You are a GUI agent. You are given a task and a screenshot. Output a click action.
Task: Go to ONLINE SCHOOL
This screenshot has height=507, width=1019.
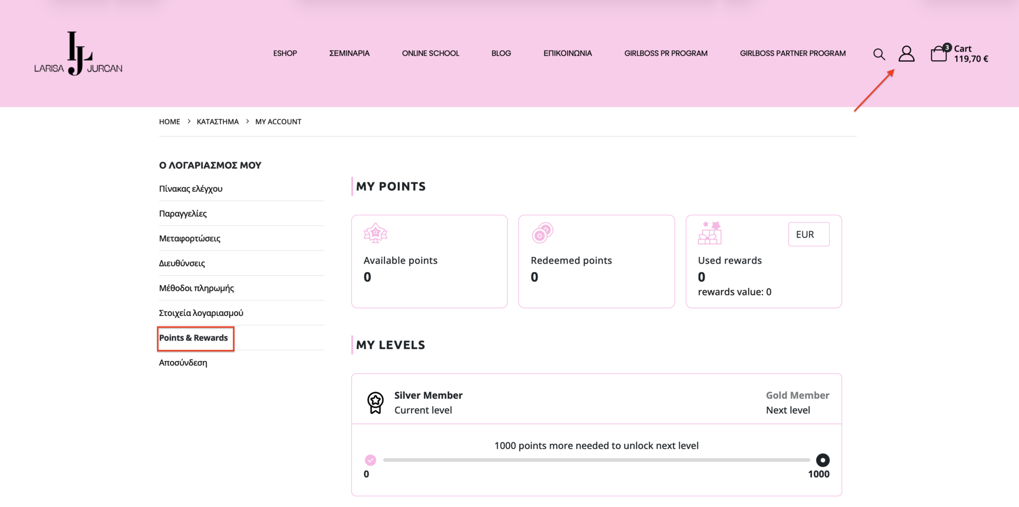(430, 53)
